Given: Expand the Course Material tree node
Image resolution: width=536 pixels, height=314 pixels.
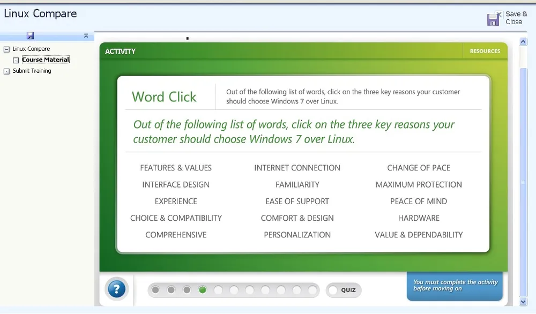Looking at the screenshot, I should [x=16, y=61].
